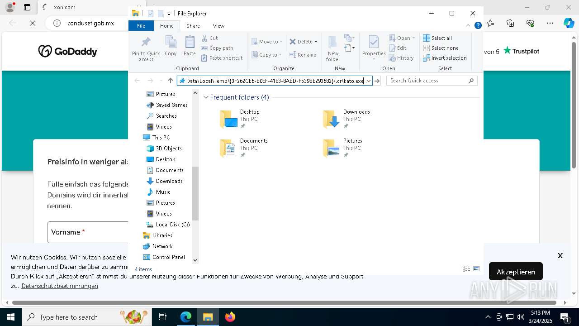
Task: Click the GoDaddy logo in browser
Action: click(x=68, y=52)
